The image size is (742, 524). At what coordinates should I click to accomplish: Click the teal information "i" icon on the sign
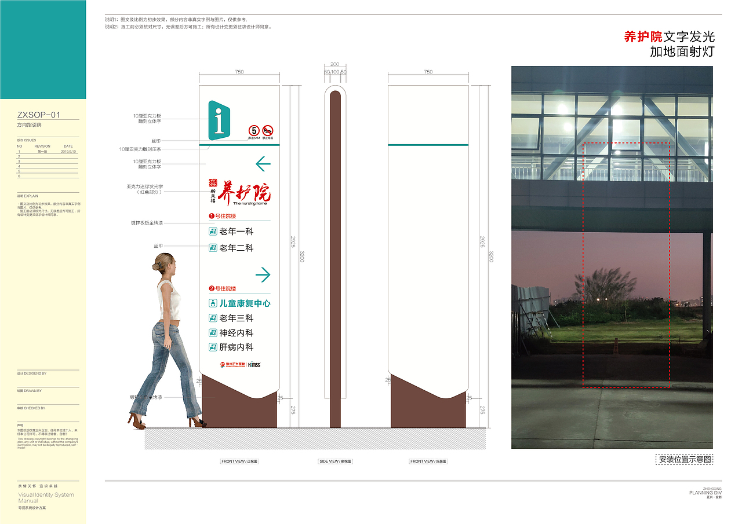point(219,120)
